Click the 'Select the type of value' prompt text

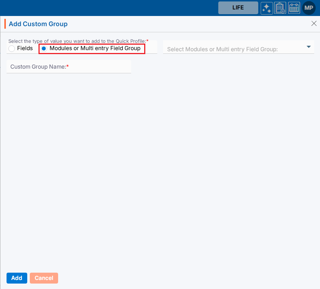(x=77, y=41)
